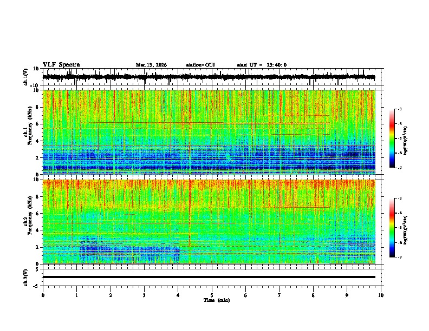Click the ch.3(V) axis label

tap(26, 277)
